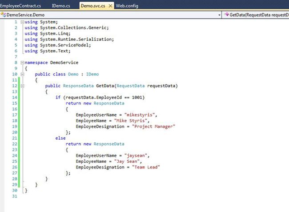Click the DemoService.Demo class icon
The width and height of the screenshot is (289, 212).
3,15
